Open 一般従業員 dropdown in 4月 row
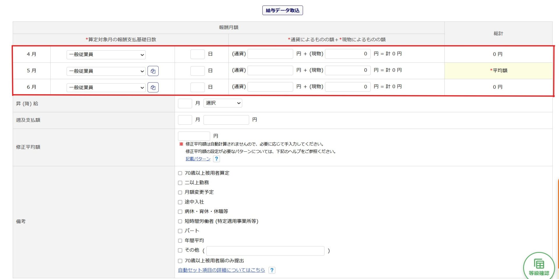The image size is (559, 279). (106, 55)
